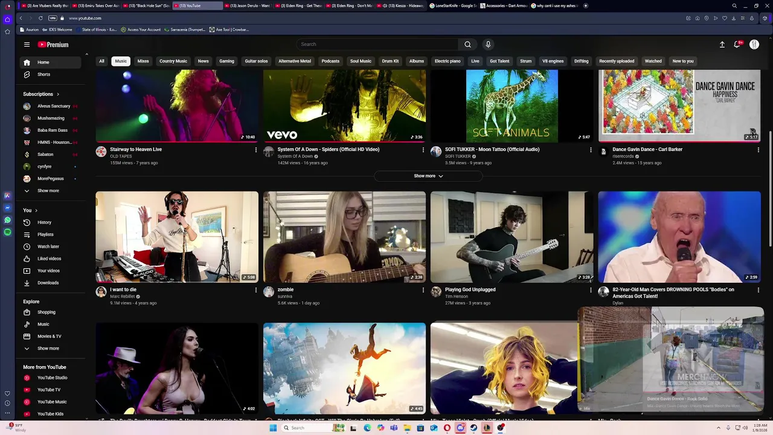Open YouTube Studio link

pos(51,378)
